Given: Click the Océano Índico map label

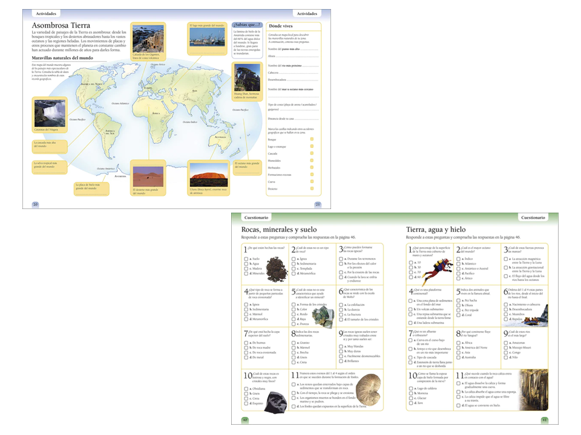Looking at the screenshot, I should coord(189,121).
